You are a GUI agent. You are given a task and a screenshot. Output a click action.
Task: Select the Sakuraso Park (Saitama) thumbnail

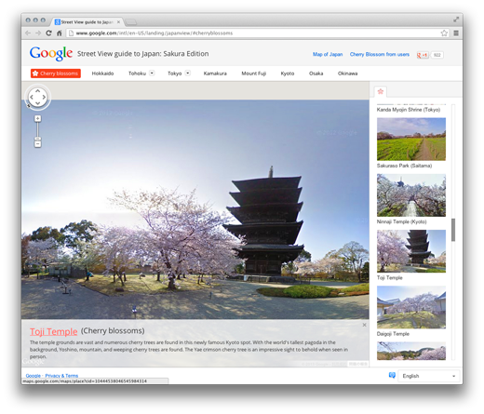pyautogui.click(x=411, y=139)
